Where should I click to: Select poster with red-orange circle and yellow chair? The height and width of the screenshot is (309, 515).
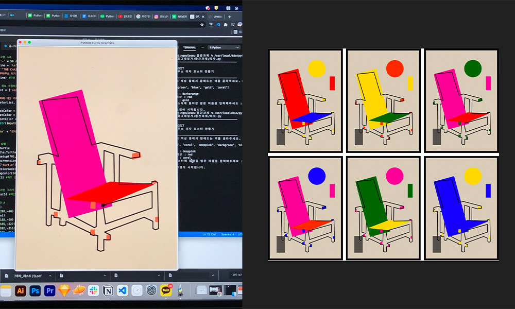[x=383, y=100]
